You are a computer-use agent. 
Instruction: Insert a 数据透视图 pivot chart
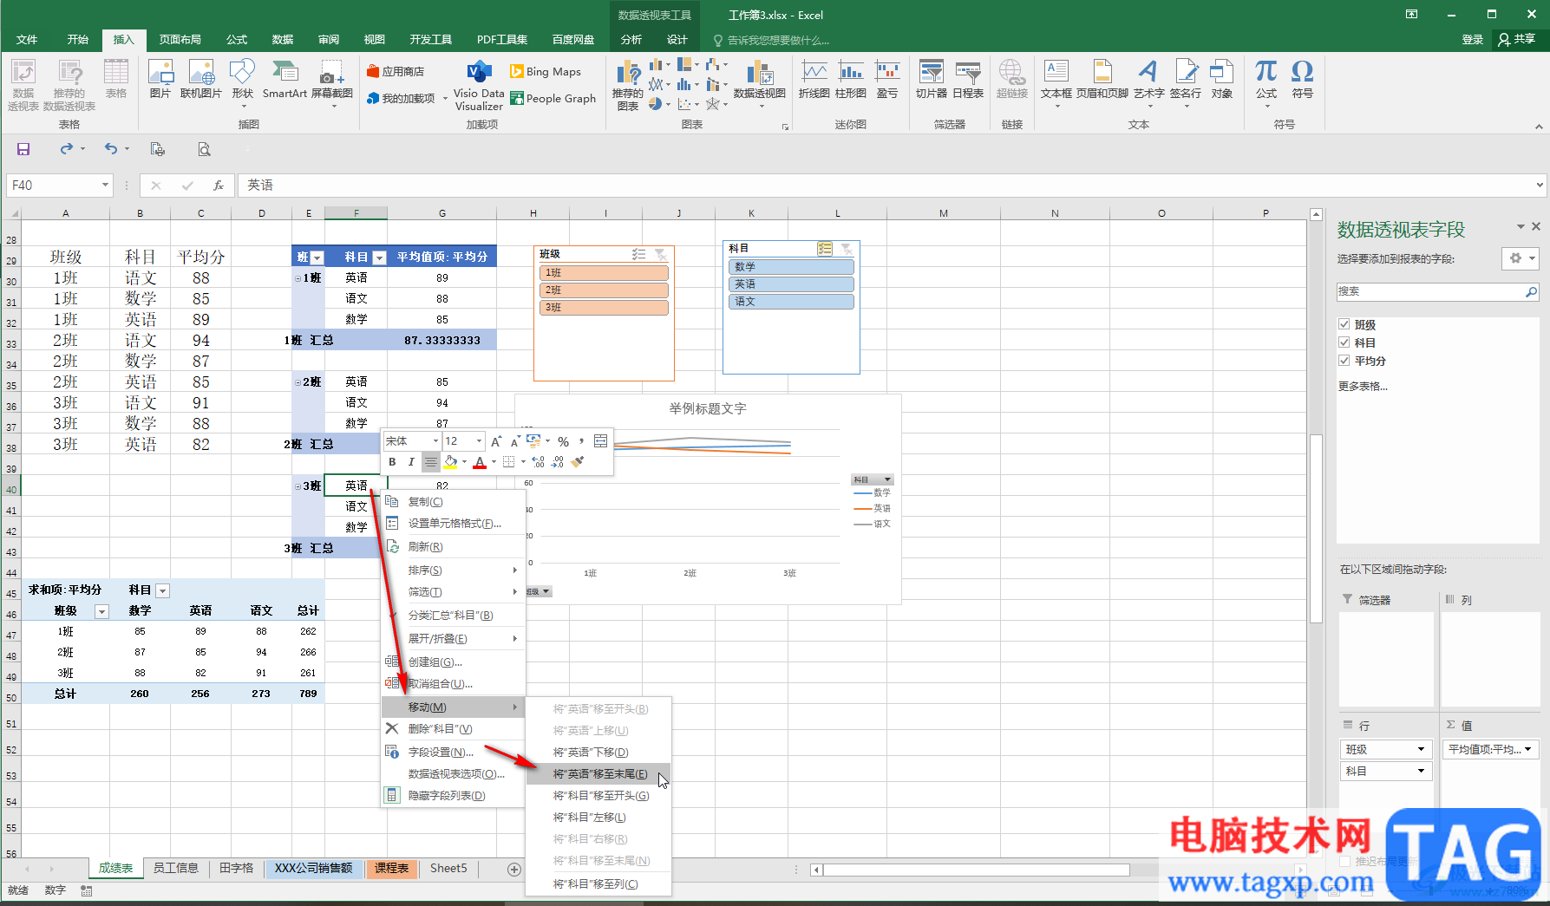pos(759,83)
